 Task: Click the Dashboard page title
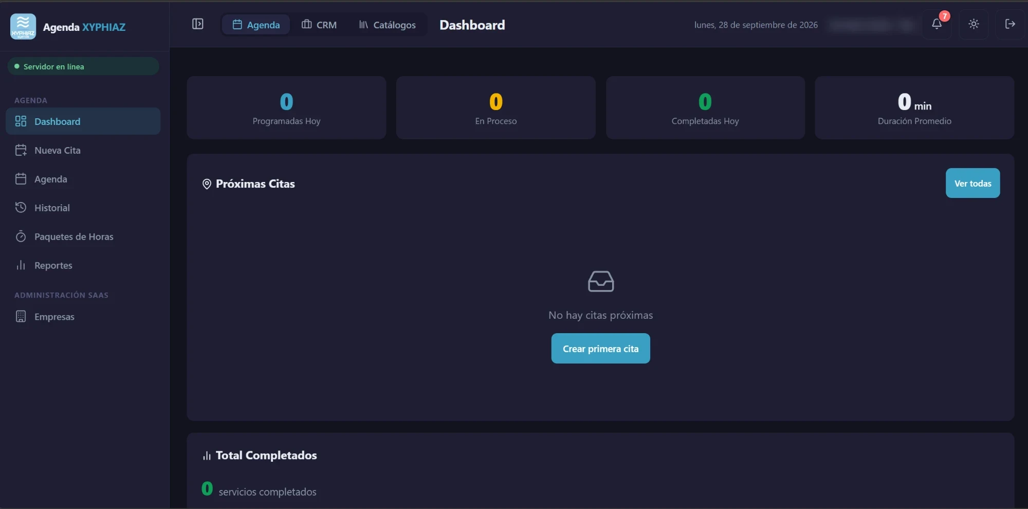click(x=472, y=25)
